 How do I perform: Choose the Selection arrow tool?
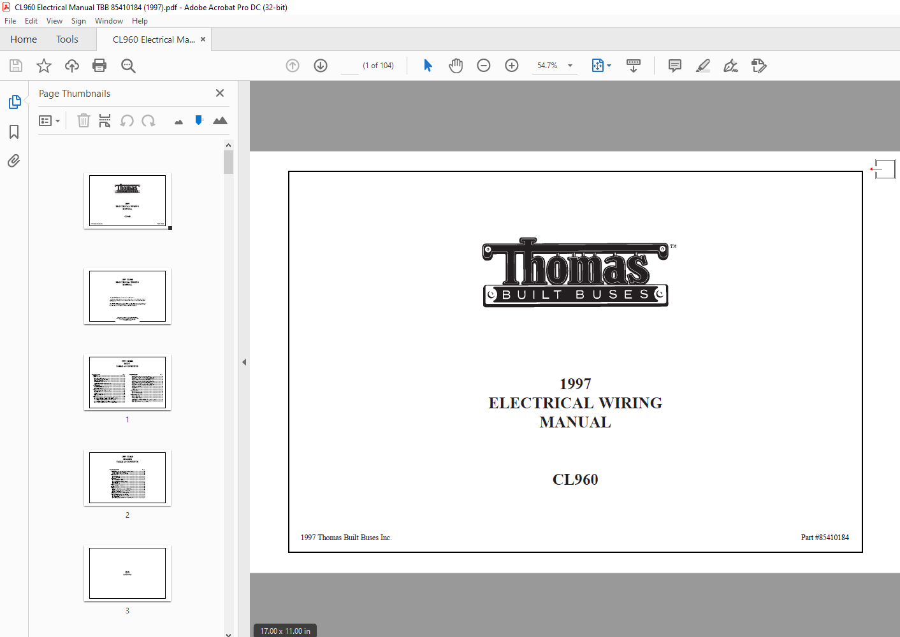pos(428,66)
